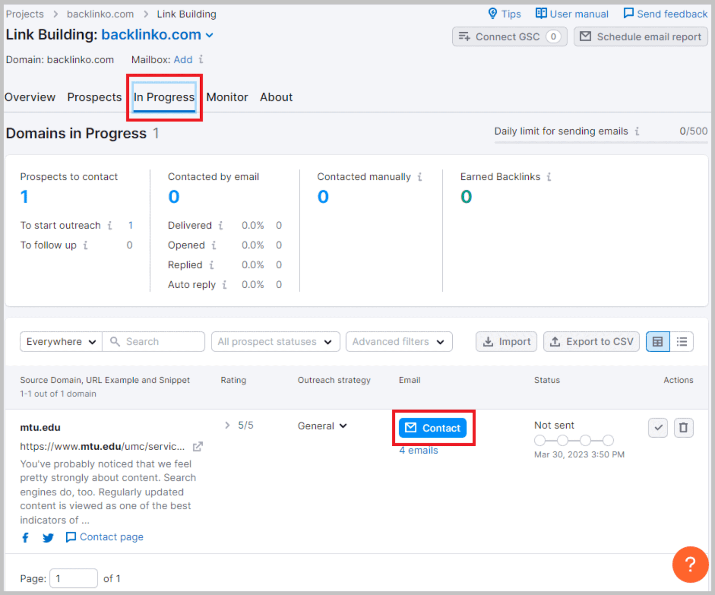Open mtu.edu URL external link icon
The width and height of the screenshot is (715, 595).
198,447
